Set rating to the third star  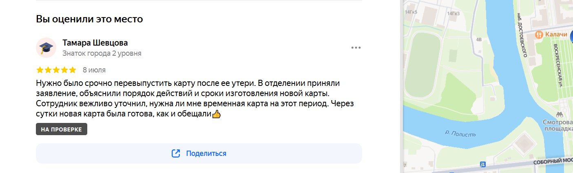pos(56,70)
